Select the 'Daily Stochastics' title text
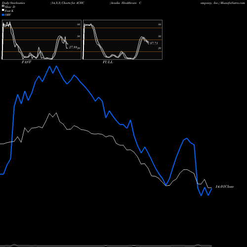Image resolution: width=247 pixels, height=247 pixels. point(13,3)
